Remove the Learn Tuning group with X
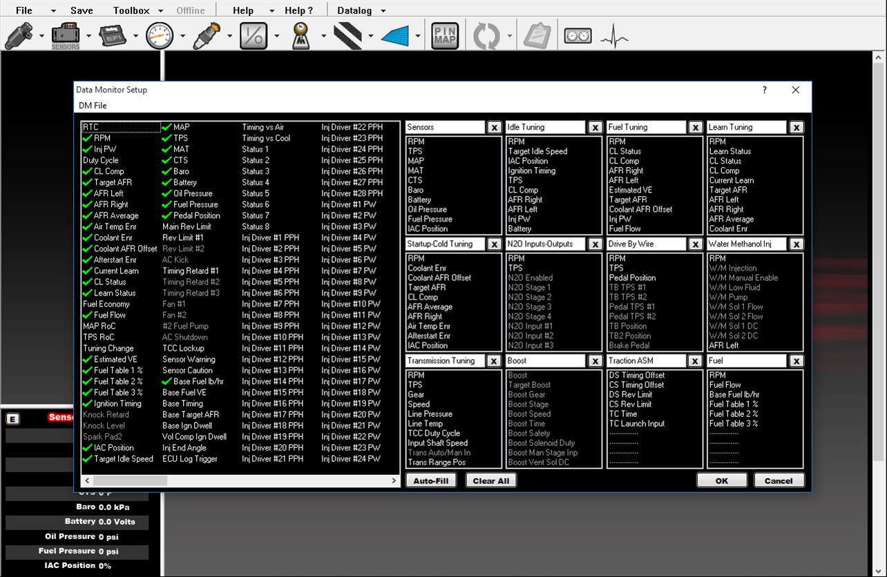Image resolution: width=887 pixels, height=577 pixels. point(797,128)
